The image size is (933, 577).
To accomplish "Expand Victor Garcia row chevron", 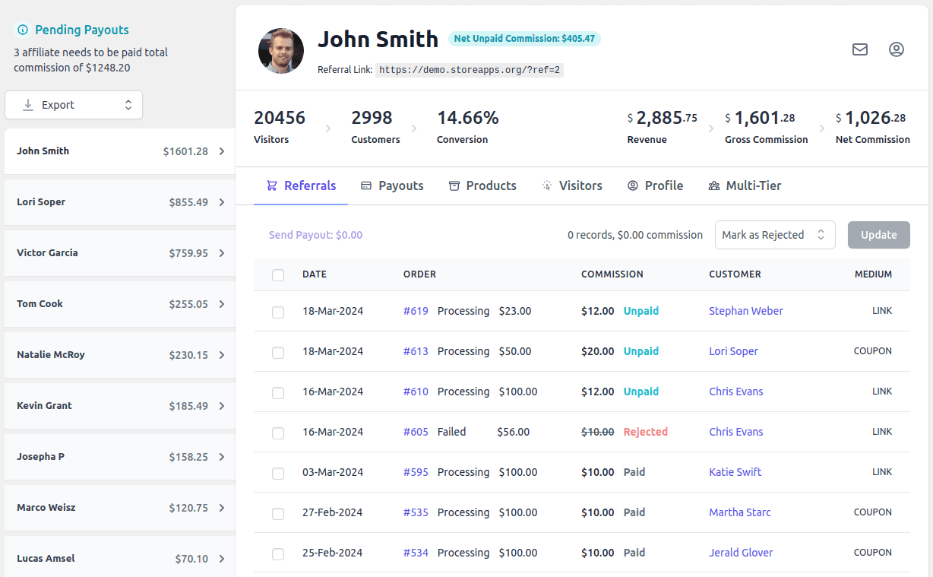I will point(222,253).
